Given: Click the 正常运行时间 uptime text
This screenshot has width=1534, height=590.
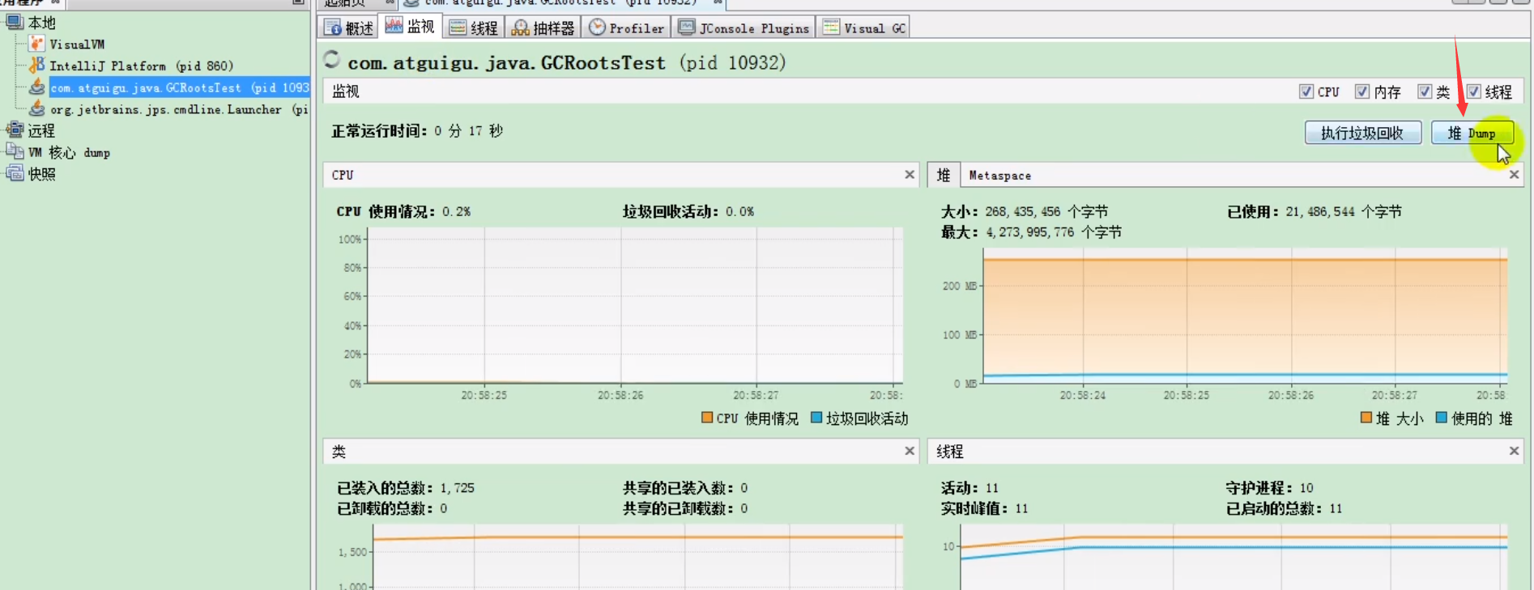Looking at the screenshot, I should pos(417,130).
